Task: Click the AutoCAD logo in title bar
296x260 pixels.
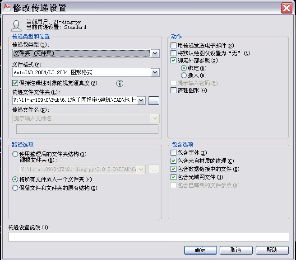Action: pos(7,8)
